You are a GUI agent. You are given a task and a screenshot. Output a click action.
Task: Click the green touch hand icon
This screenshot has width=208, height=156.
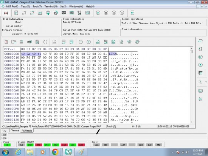[x=48, y=13]
